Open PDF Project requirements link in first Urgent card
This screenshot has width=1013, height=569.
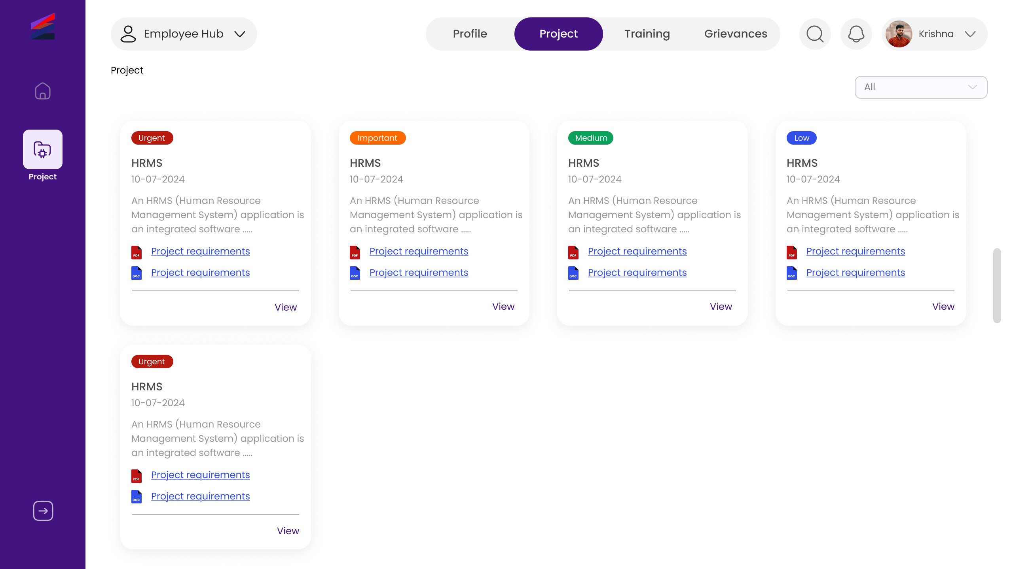point(200,251)
